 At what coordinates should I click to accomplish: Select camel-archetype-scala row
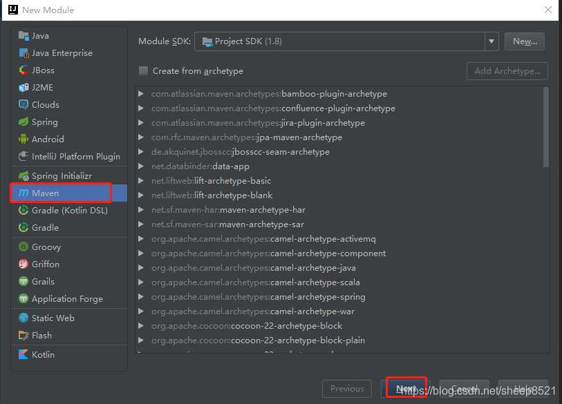[339, 282]
